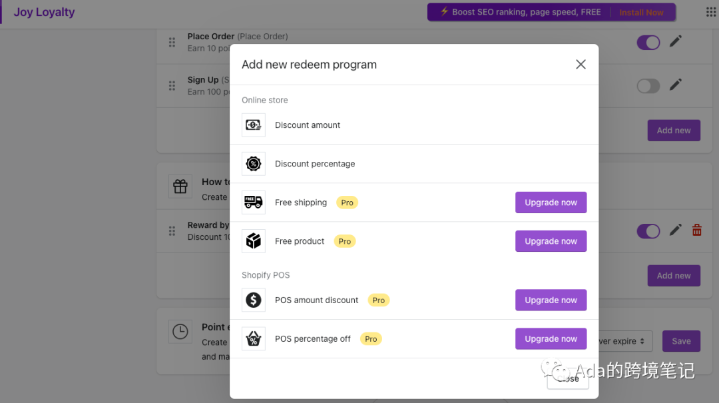Click the Online store section label
Screen dimensions: 719x403
point(264,100)
